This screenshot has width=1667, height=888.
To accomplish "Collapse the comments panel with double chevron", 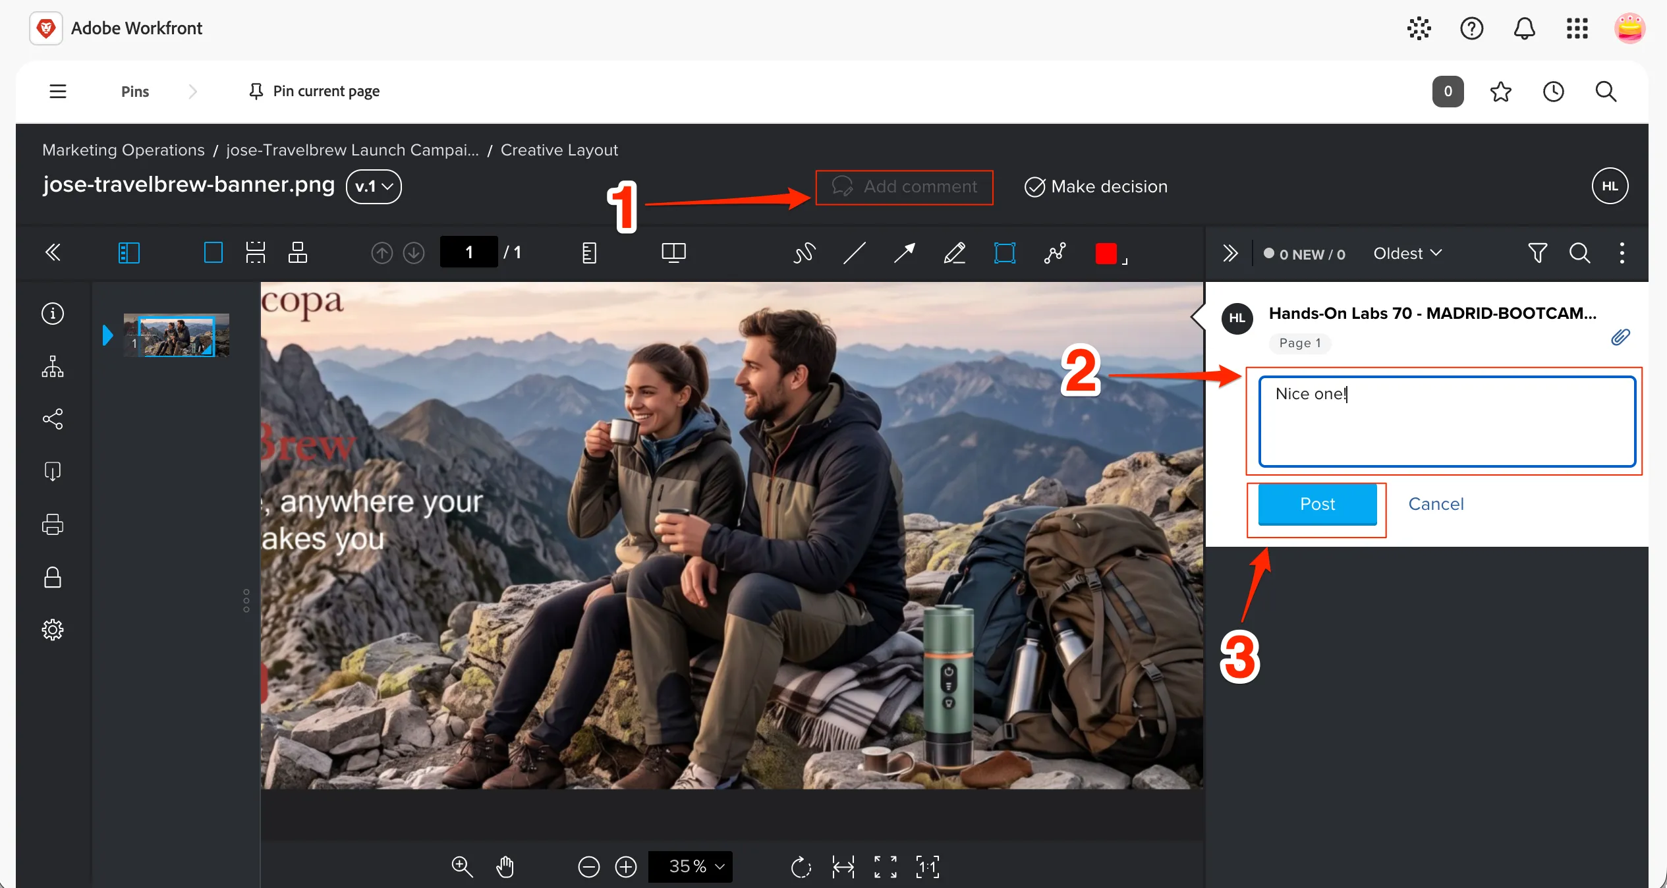I will (1230, 254).
